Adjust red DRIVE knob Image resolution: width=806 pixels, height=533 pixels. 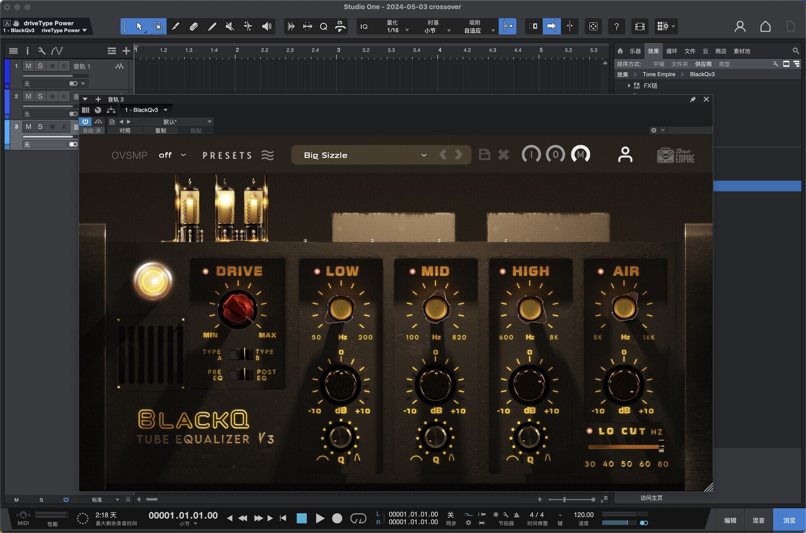[x=238, y=310]
